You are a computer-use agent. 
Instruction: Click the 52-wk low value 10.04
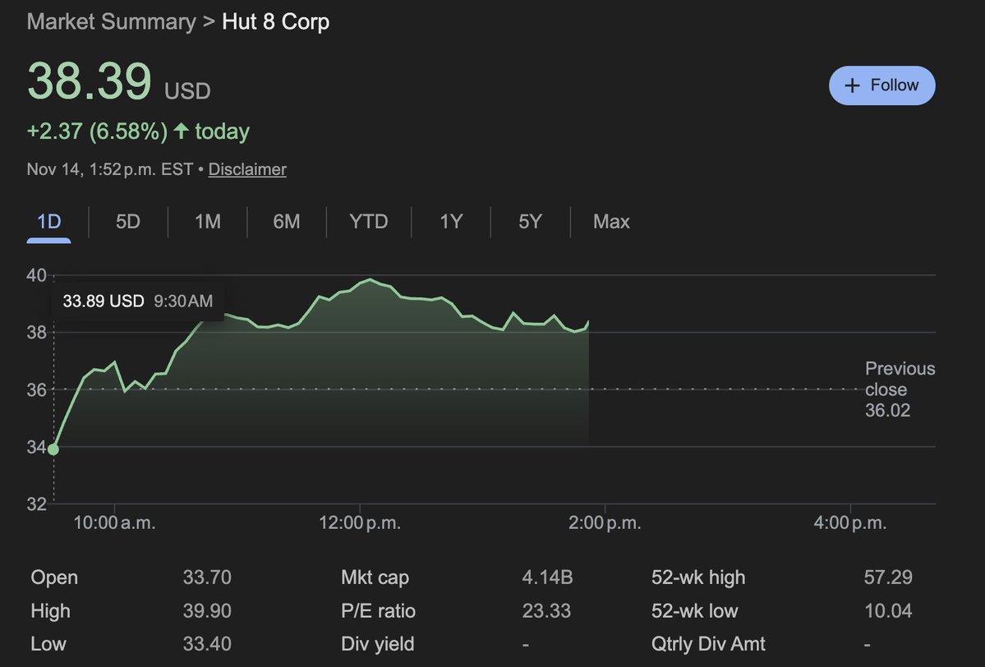(888, 610)
